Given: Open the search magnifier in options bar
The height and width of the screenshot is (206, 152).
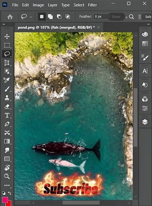Looking at the screenshot, I should click(x=131, y=17).
